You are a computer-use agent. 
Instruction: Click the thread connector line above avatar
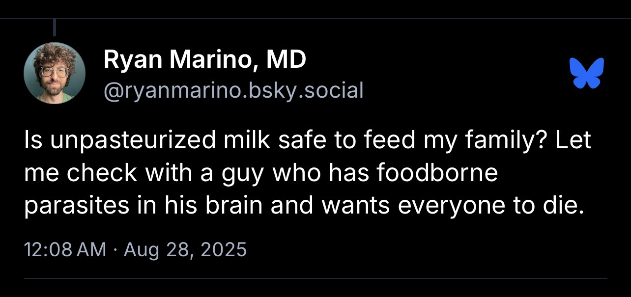[54, 27]
